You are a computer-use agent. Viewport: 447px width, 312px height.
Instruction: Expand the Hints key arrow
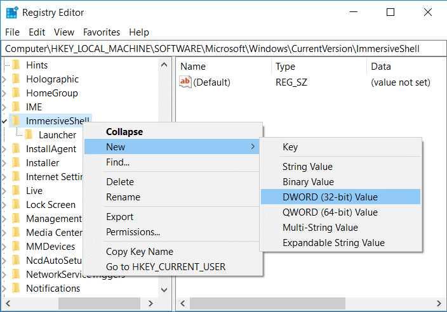click(x=5, y=65)
